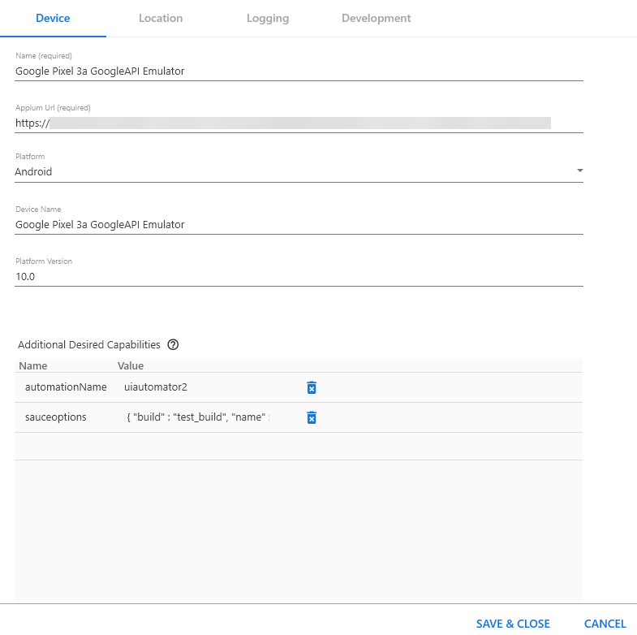Select the Device tab
637x635 pixels.
point(53,18)
